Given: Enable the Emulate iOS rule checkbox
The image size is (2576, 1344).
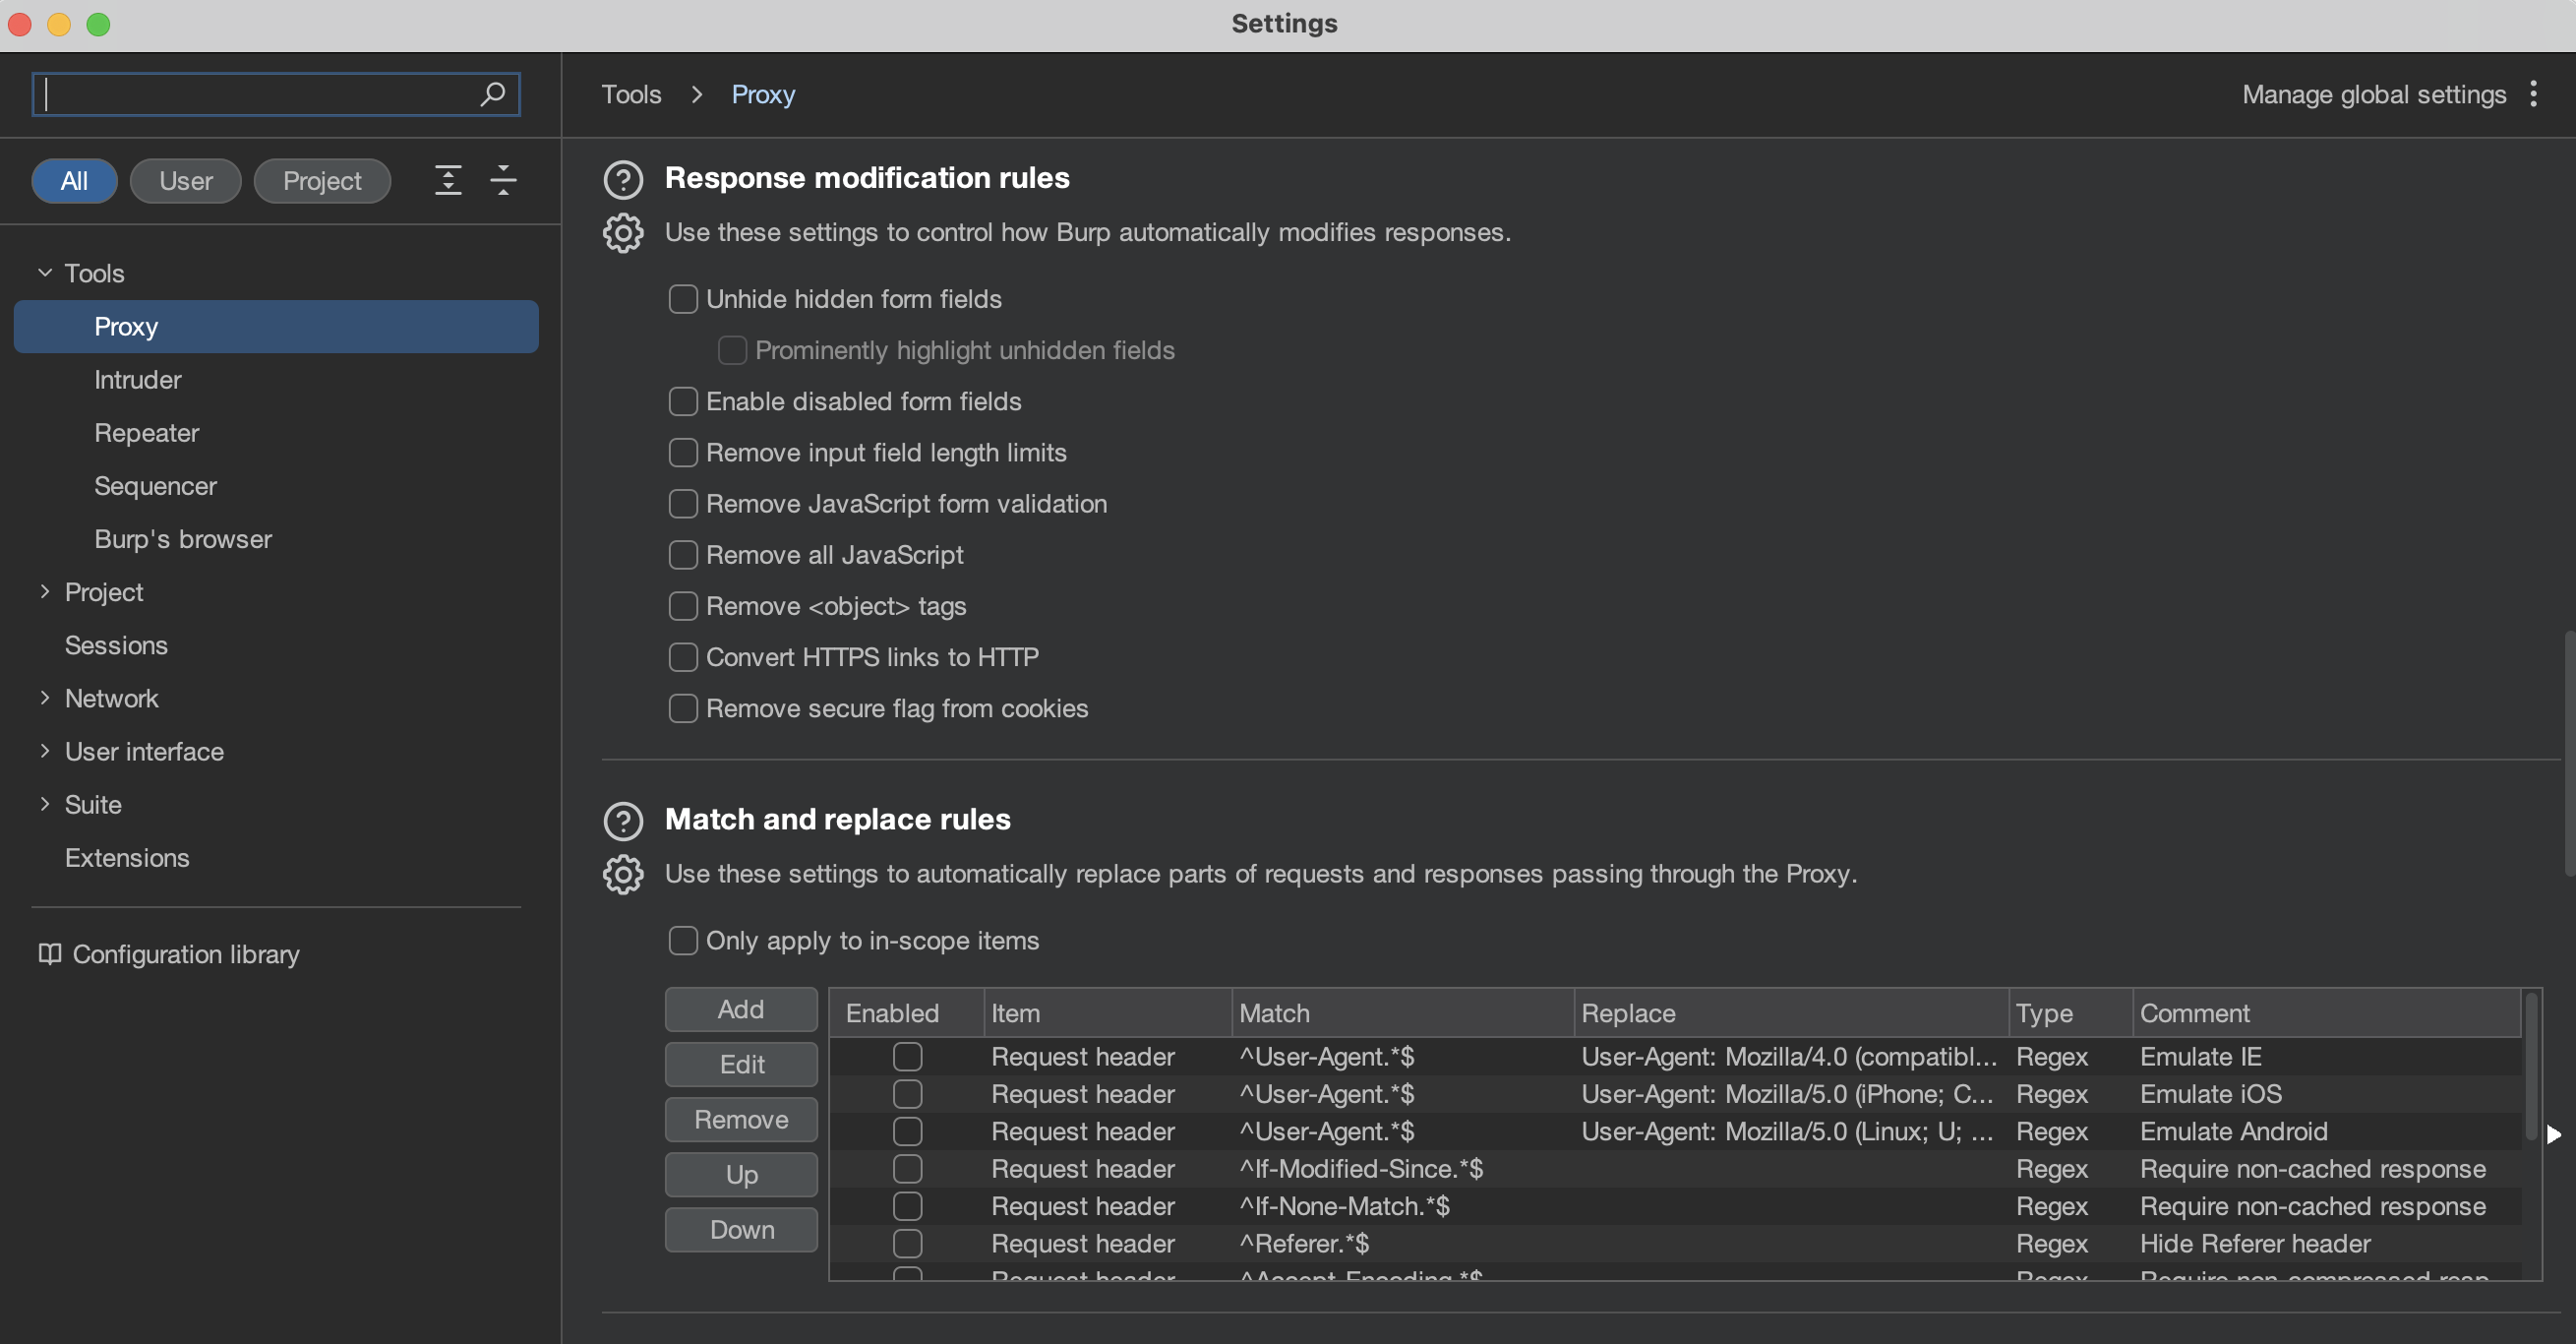Looking at the screenshot, I should [907, 1094].
